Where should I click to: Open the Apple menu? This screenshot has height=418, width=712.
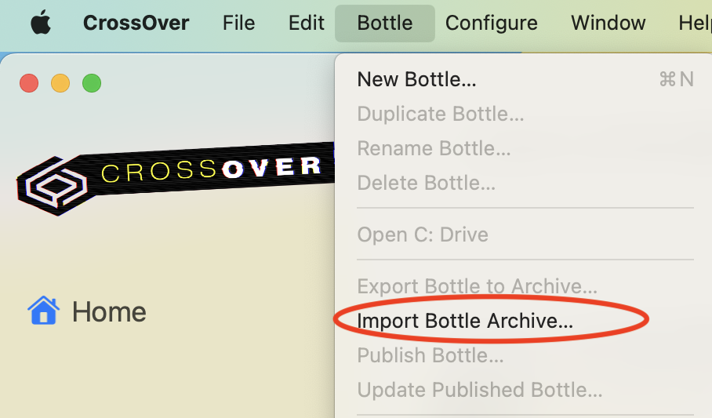(x=40, y=24)
